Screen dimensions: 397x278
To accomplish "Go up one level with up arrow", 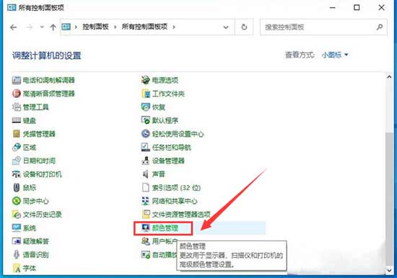I will (x=53, y=27).
